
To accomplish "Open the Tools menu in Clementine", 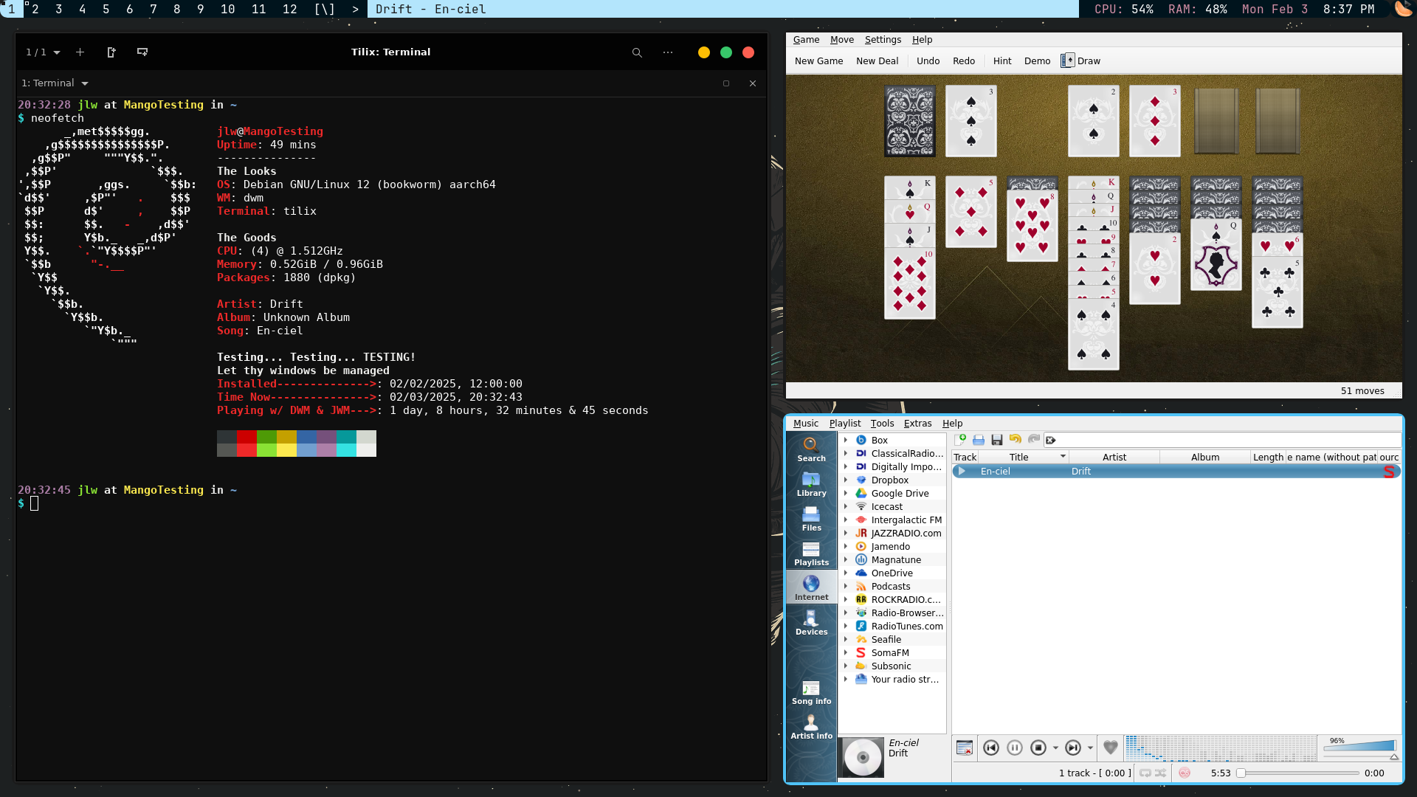I will click(x=882, y=424).
